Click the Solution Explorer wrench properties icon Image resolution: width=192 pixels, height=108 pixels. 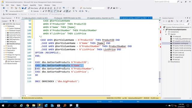[187, 21]
